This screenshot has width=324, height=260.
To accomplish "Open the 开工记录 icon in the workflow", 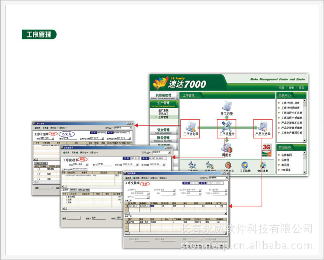I will click(x=227, y=106).
